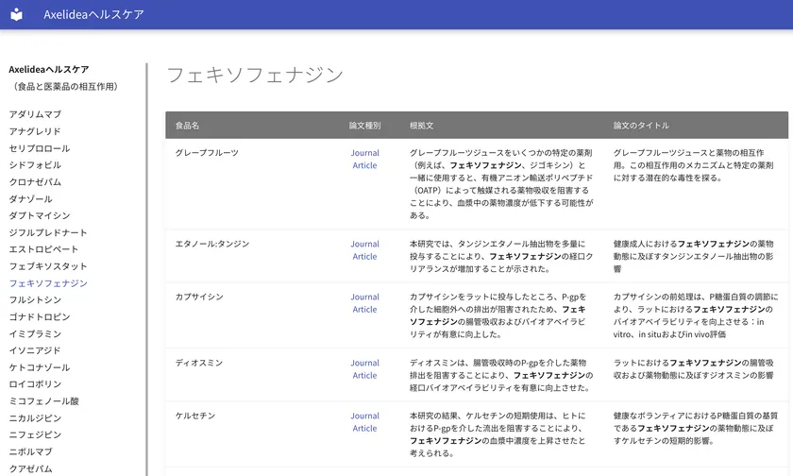Select ニボルマブ in the sidebar
The height and width of the screenshot is (476, 793).
tap(30, 451)
